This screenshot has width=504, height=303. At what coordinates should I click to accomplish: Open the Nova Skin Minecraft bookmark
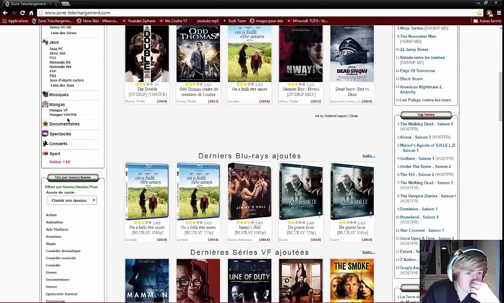pyautogui.click(x=97, y=21)
